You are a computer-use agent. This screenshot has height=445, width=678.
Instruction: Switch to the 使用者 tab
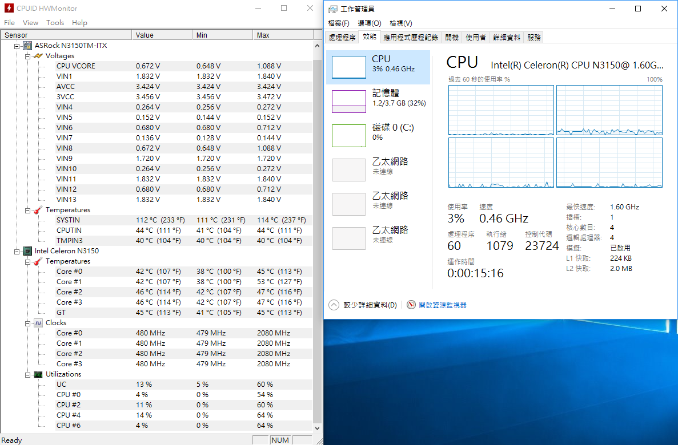(x=476, y=38)
